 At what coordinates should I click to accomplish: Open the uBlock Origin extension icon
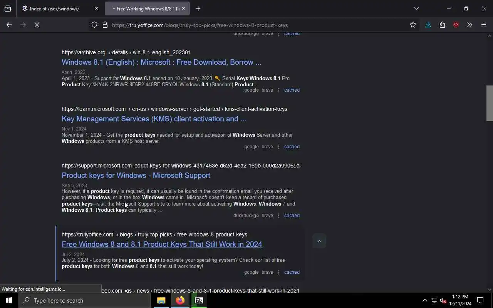(456, 25)
